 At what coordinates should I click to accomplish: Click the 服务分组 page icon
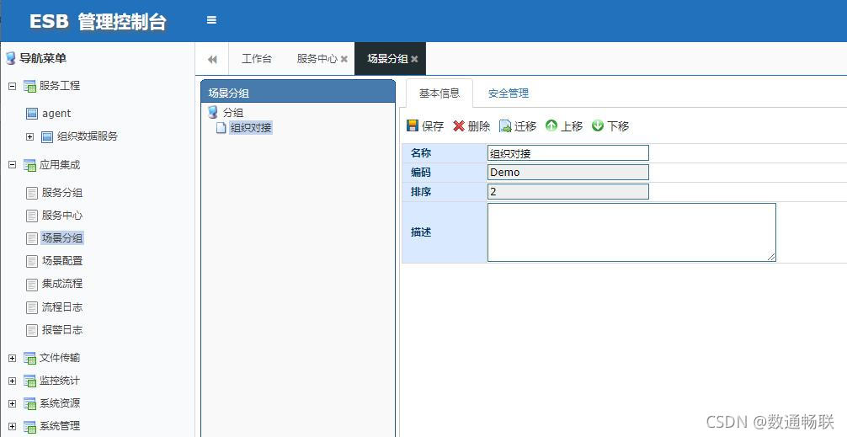(32, 193)
